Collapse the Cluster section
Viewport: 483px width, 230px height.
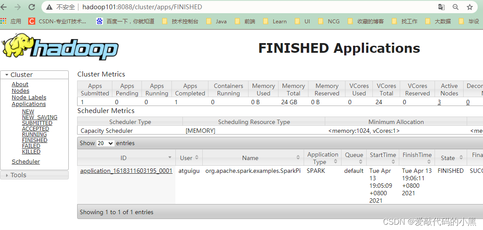coord(34,75)
